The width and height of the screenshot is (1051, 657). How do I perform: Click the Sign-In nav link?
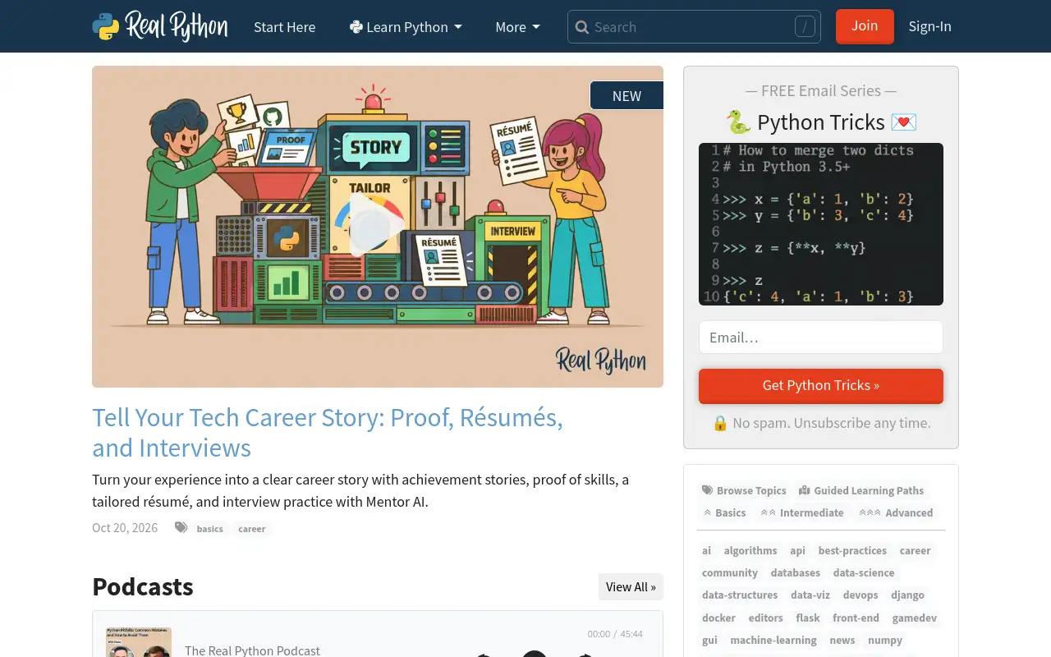[929, 26]
